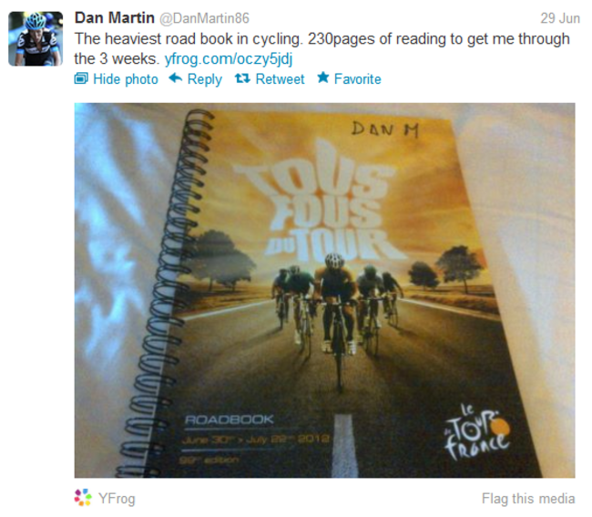Screen dimensions: 592x517
Task: Select the Reply text link
Action: pyautogui.click(x=205, y=79)
